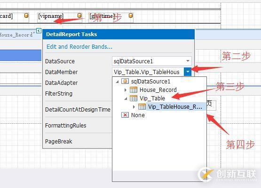This screenshot has height=188, width=261.
Task: Select the House_Record table entry
Action: point(158,90)
